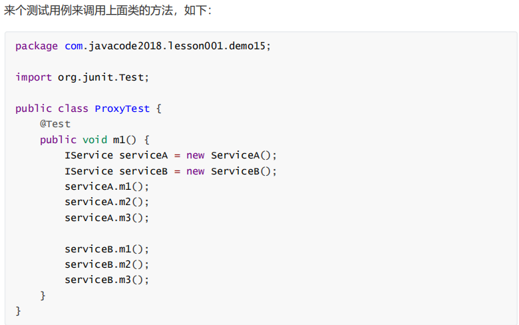Click the package name com.javacode2018.lesson001.demo15
The height and width of the screenshot is (325, 519).
tap(168, 46)
